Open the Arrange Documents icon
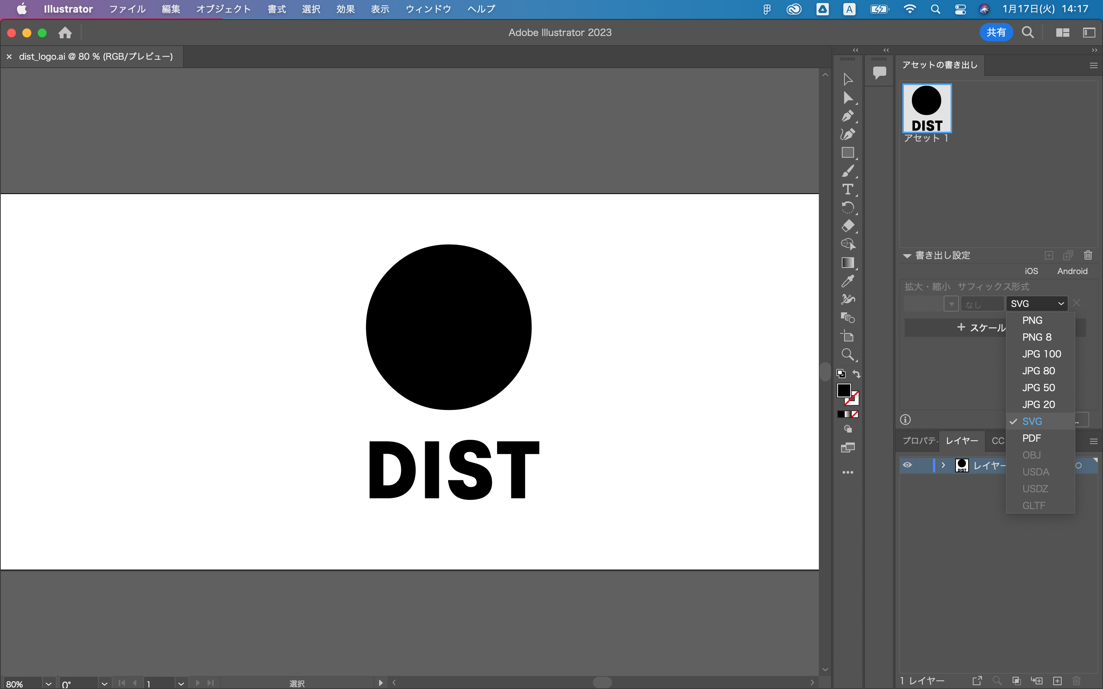 point(1062,33)
